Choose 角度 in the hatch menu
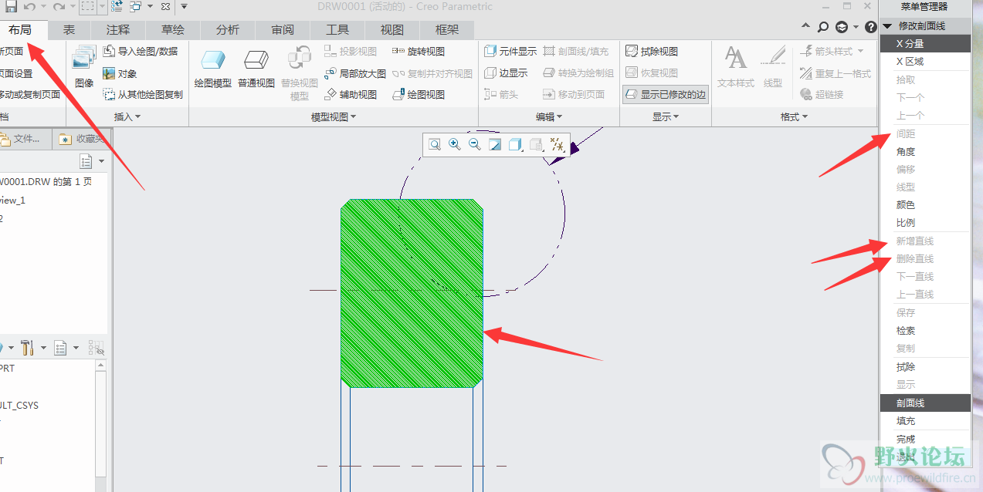The height and width of the screenshot is (492, 983). (x=924, y=152)
